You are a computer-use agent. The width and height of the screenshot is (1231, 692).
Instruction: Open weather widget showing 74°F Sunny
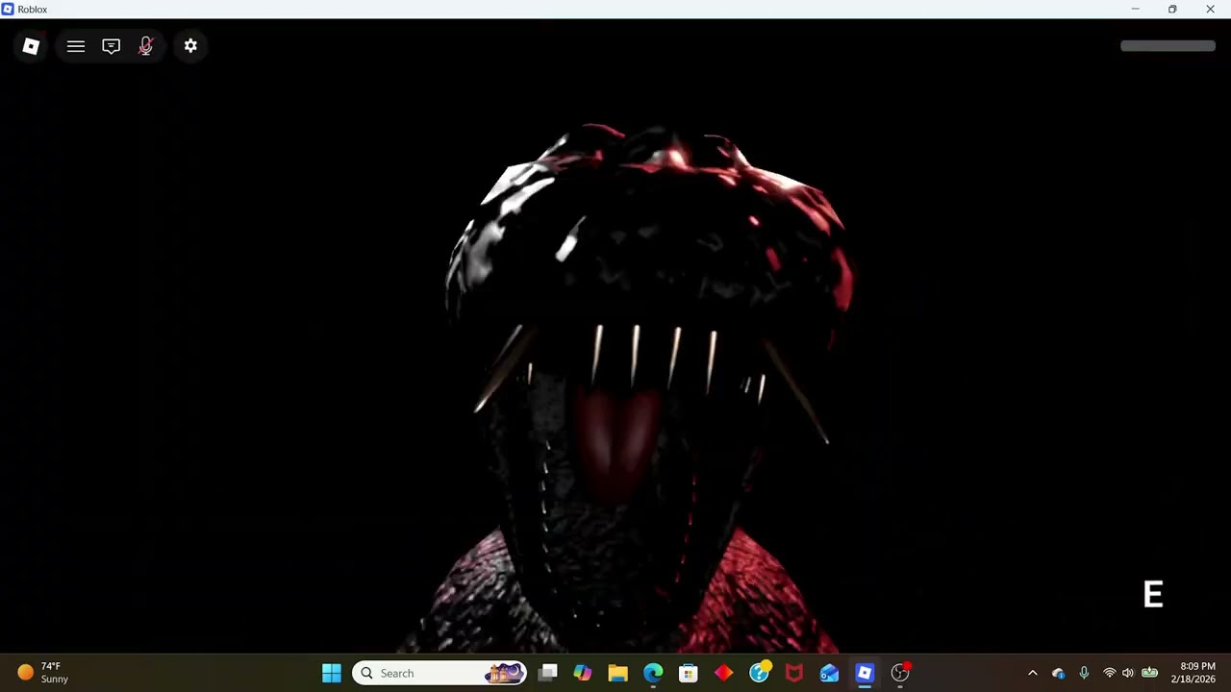43,673
